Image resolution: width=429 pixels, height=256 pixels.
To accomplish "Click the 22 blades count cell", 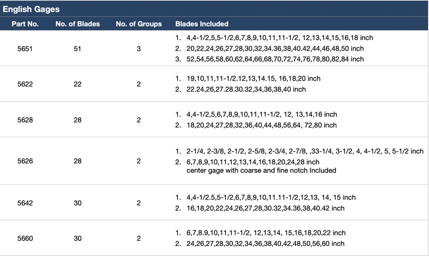I will 78,84.
